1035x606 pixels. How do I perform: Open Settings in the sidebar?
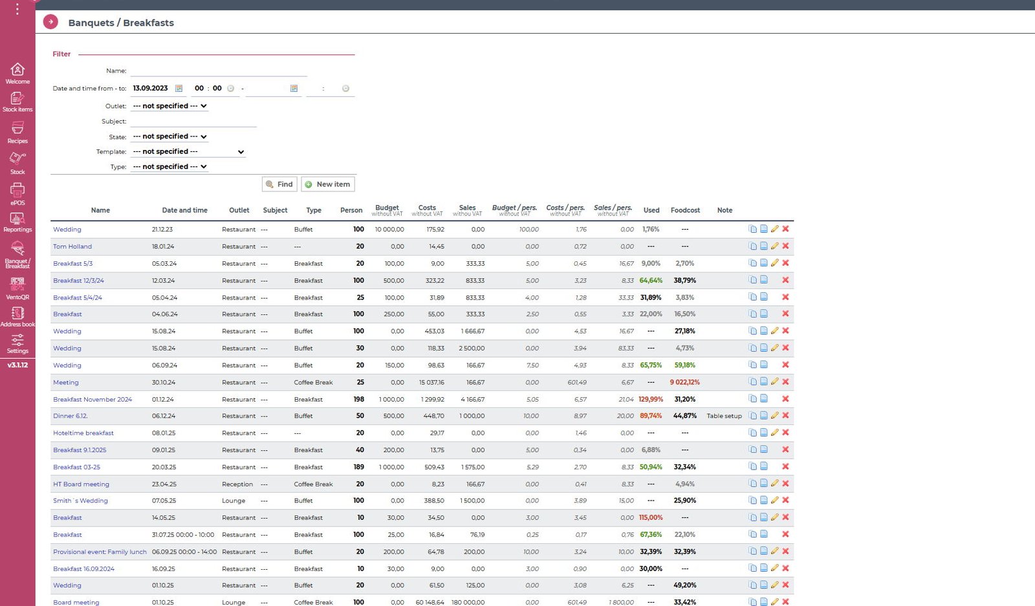point(17,344)
